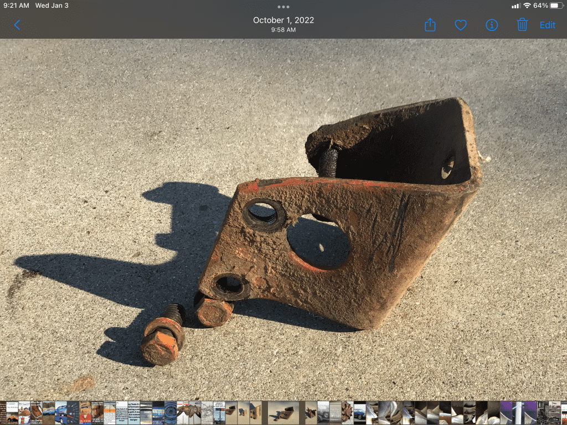Select the enlarged current filmstrip thumbnail
The height and width of the screenshot is (425, 567).
click(x=283, y=413)
